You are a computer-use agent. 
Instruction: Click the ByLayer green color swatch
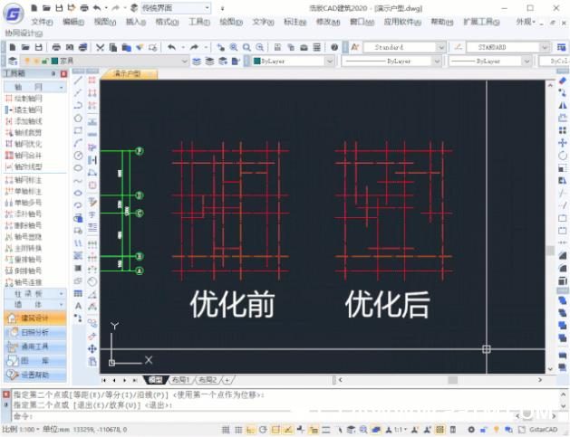click(x=256, y=61)
